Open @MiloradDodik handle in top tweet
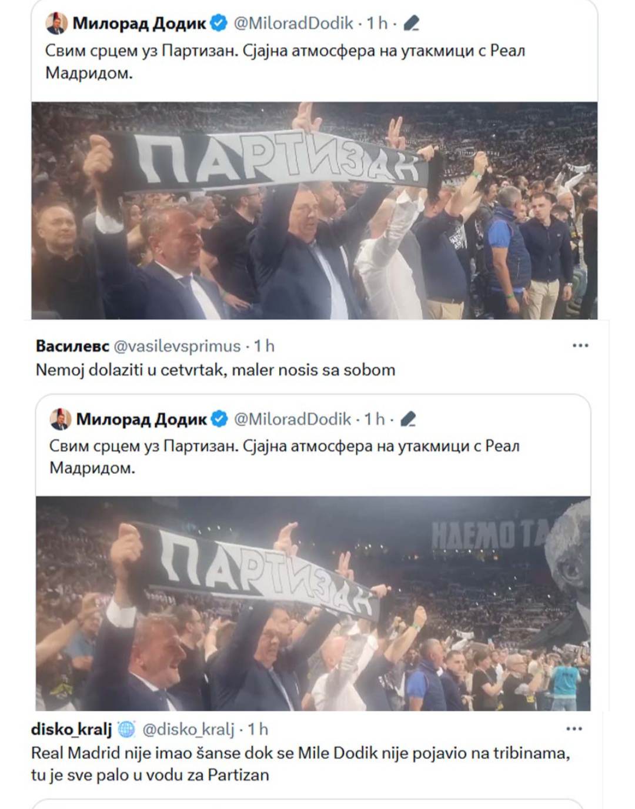The height and width of the screenshot is (809, 635). tap(293, 24)
